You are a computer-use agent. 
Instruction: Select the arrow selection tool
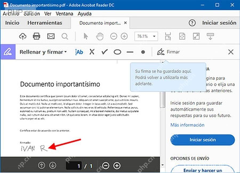pos(86,36)
